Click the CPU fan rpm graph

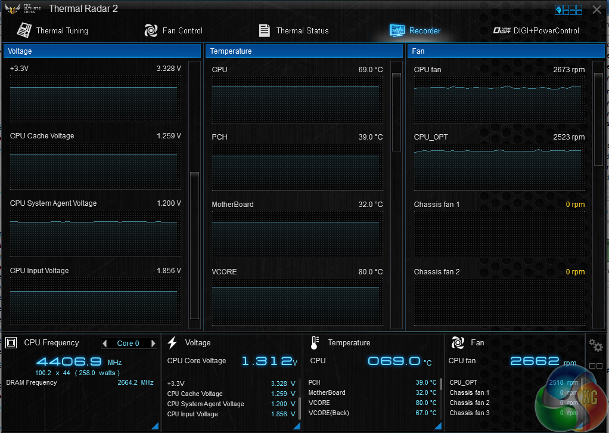tap(499, 100)
